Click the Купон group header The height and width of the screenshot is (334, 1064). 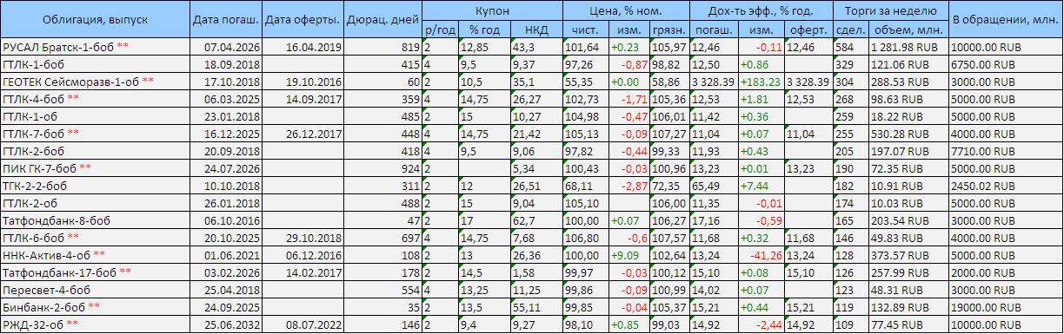[492, 11]
